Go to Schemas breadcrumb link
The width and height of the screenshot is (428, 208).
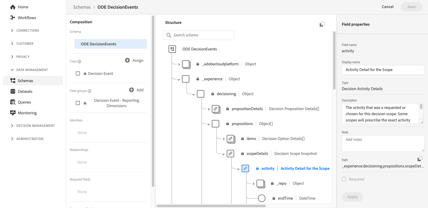tap(82, 7)
